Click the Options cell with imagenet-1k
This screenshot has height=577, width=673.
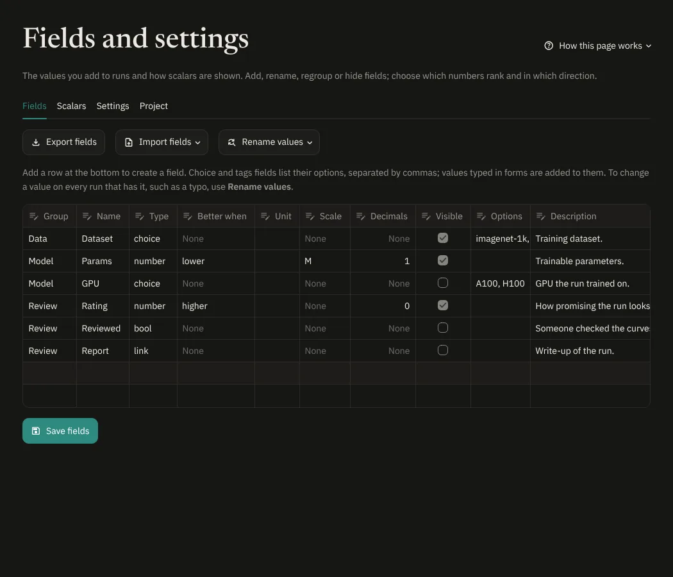[x=501, y=238]
